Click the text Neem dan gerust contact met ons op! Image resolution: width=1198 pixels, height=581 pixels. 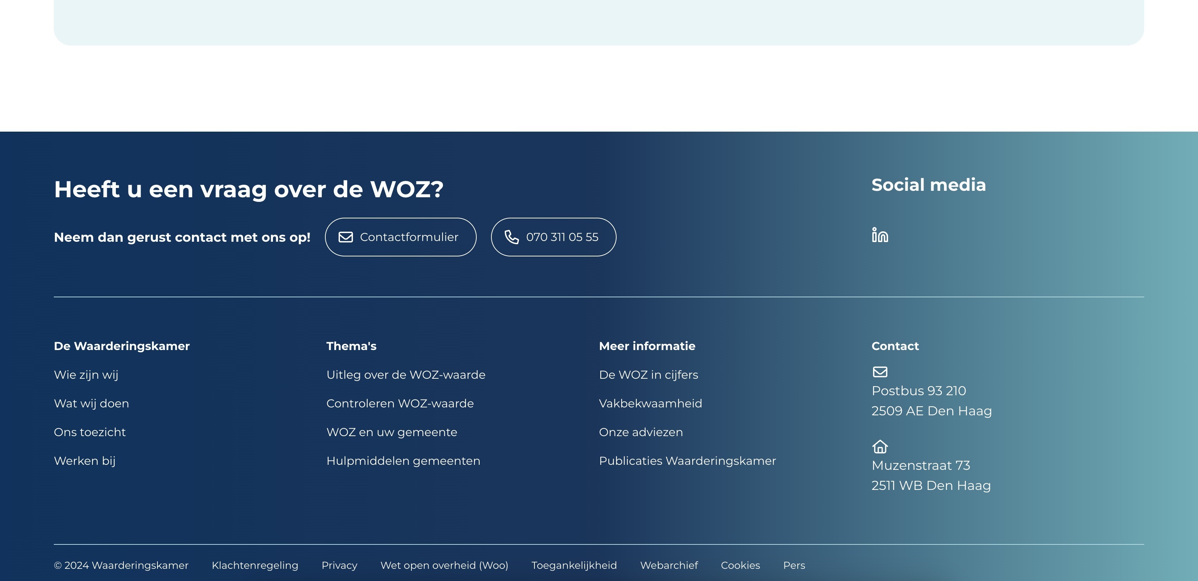click(x=182, y=237)
